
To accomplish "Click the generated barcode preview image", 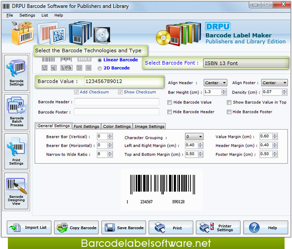I will tap(162, 190).
